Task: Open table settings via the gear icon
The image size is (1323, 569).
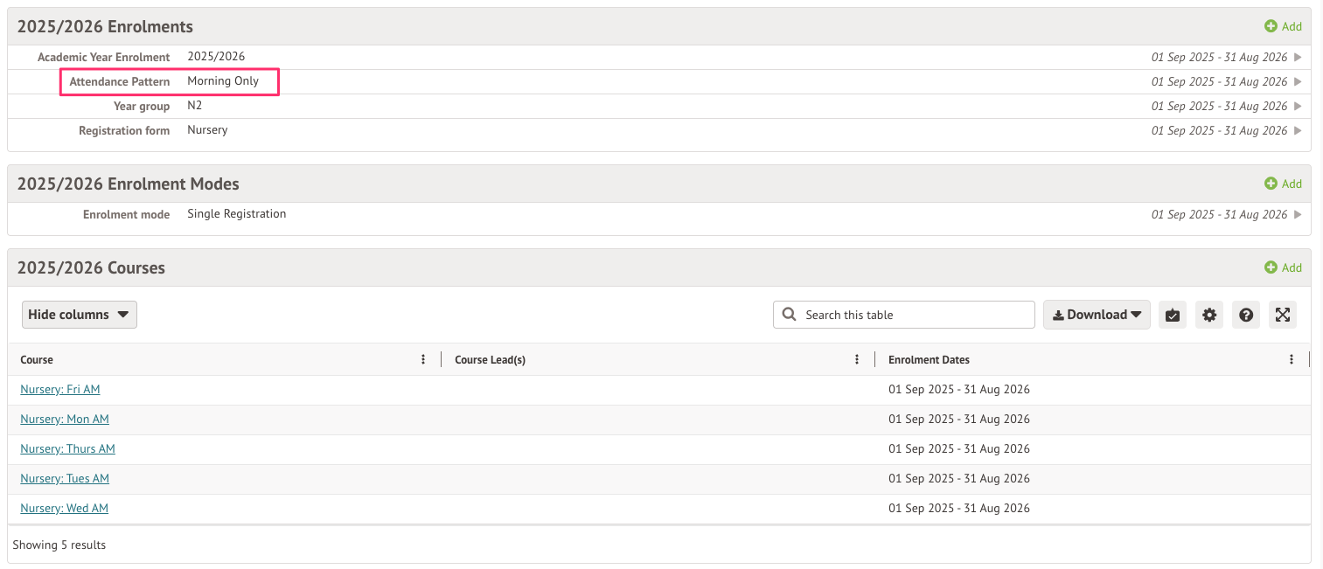Action: pyautogui.click(x=1209, y=315)
